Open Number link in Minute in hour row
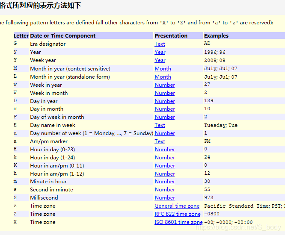285x235 pixels. [x=165, y=182]
